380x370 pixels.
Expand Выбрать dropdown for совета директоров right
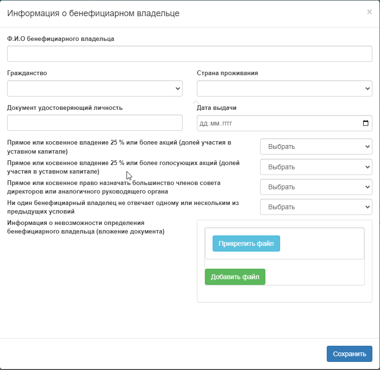coord(316,187)
